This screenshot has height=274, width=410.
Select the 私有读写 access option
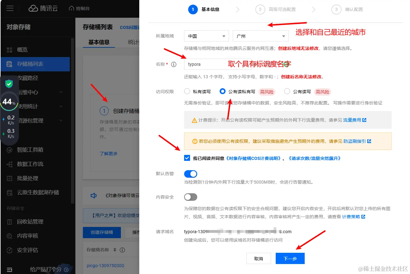coord(187,91)
